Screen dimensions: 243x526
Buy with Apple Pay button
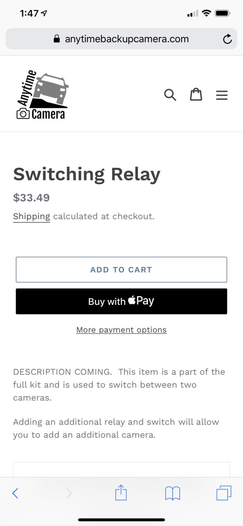click(121, 301)
